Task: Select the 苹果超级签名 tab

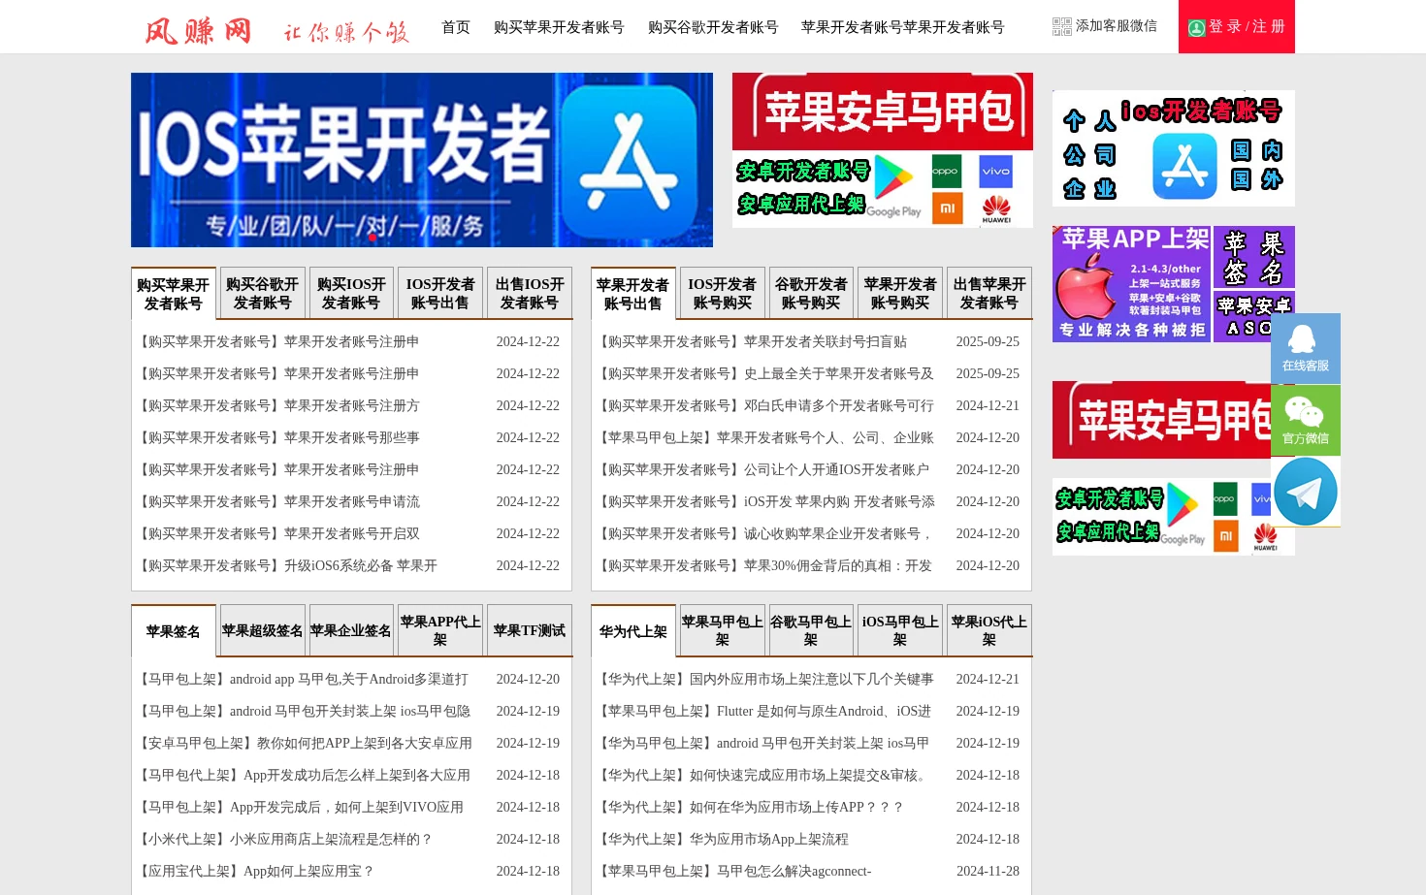Action: (263, 630)
